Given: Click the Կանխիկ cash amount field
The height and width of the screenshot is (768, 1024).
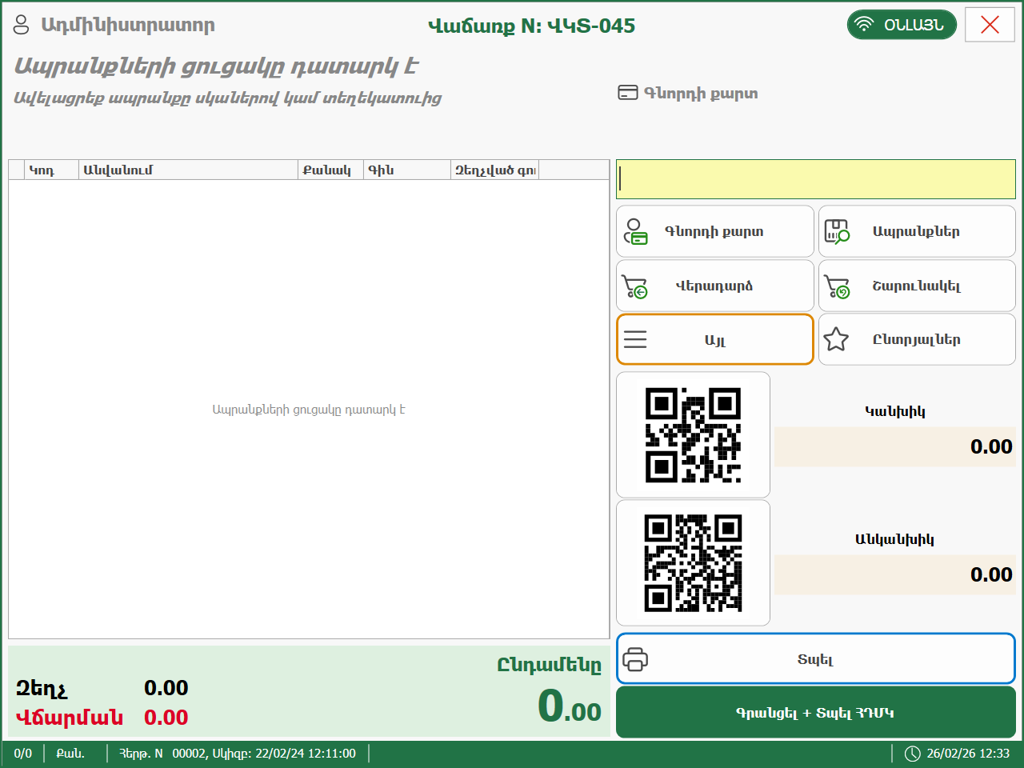Looking at the screenshot, I should pos(894,446).
